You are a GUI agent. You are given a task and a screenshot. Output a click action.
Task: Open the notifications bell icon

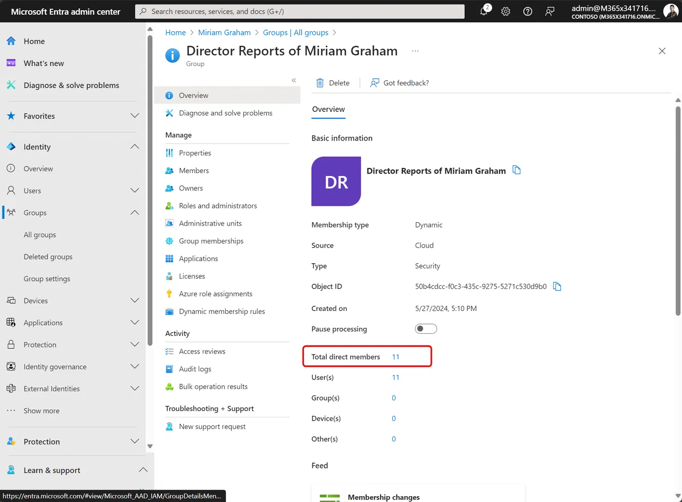click(x=484, y=11)
